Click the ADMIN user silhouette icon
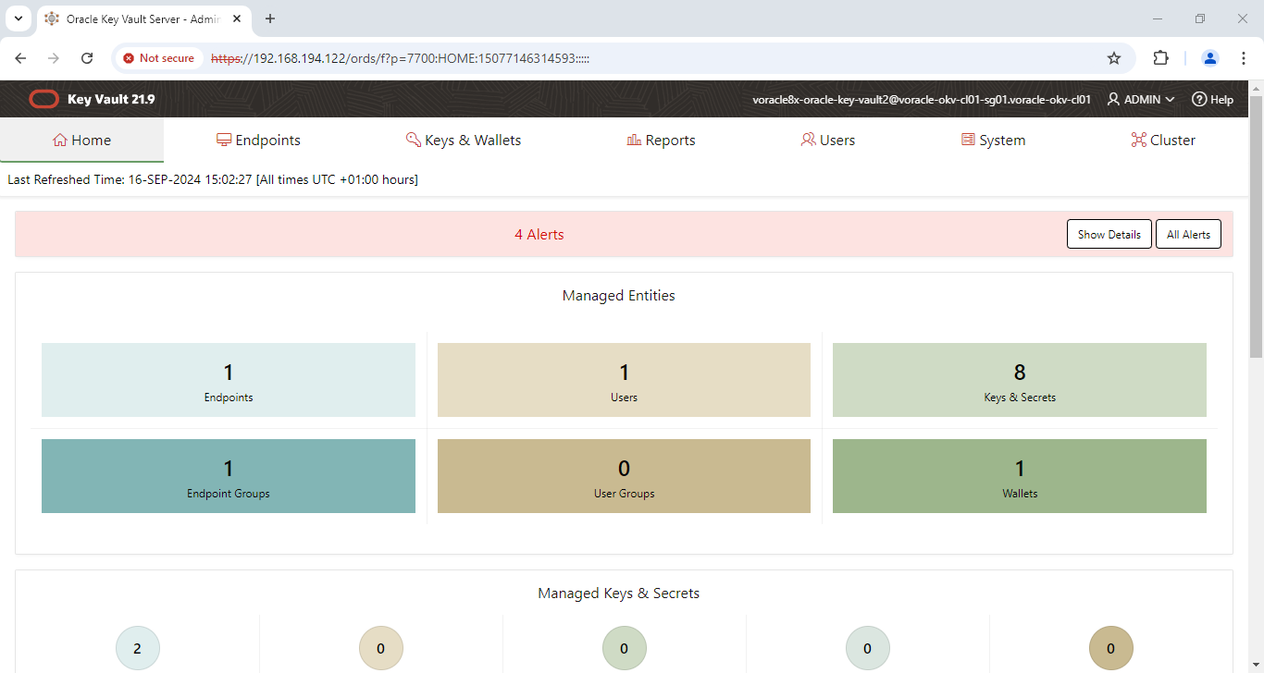This screenshot has width=1264, height=673. [x=1114, y=99]
